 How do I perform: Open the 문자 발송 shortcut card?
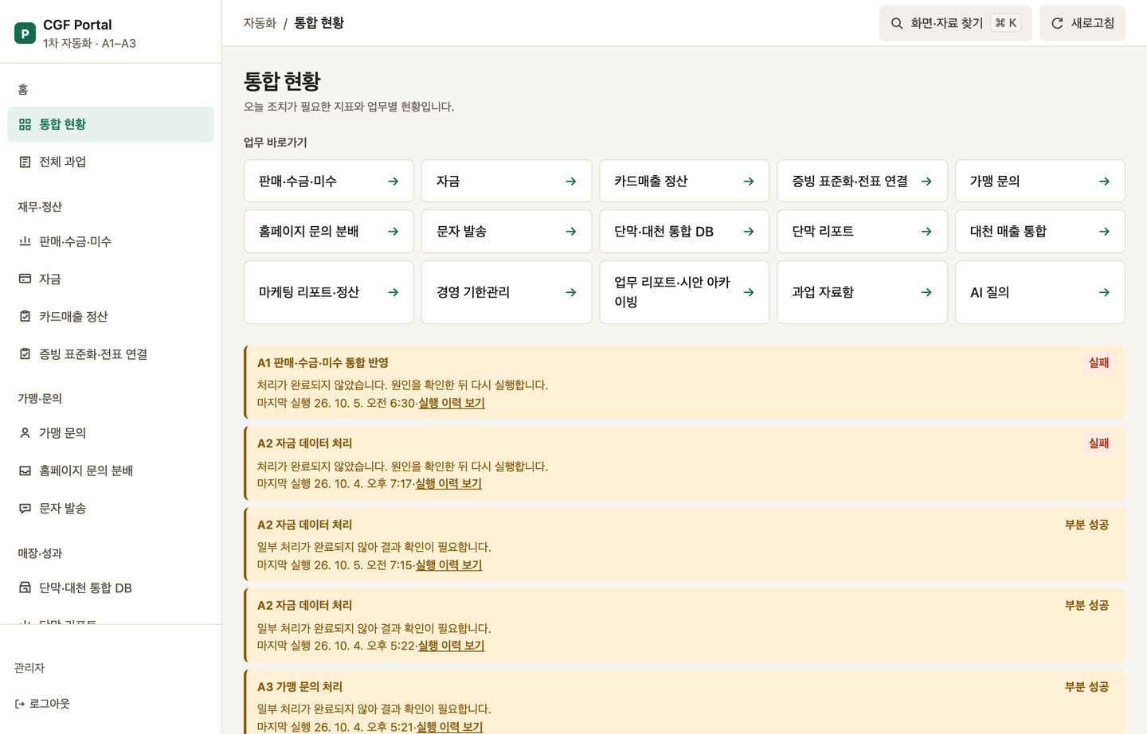pyautogui.click(x=507, y=232)
